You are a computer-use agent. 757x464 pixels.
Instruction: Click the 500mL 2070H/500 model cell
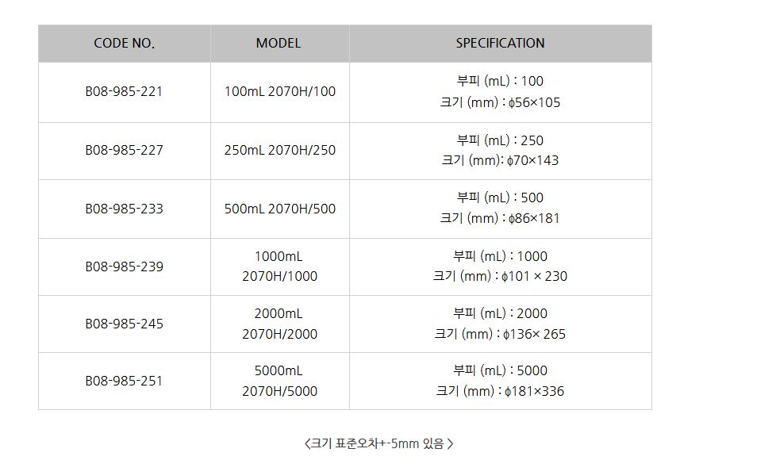point(279,209)
